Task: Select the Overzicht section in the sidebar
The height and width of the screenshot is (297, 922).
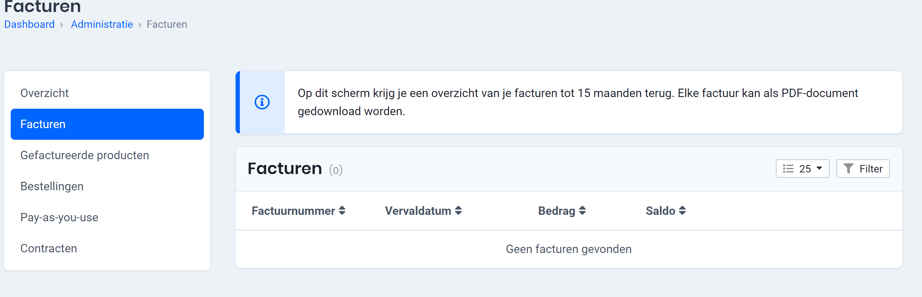Action: [44, 93]
